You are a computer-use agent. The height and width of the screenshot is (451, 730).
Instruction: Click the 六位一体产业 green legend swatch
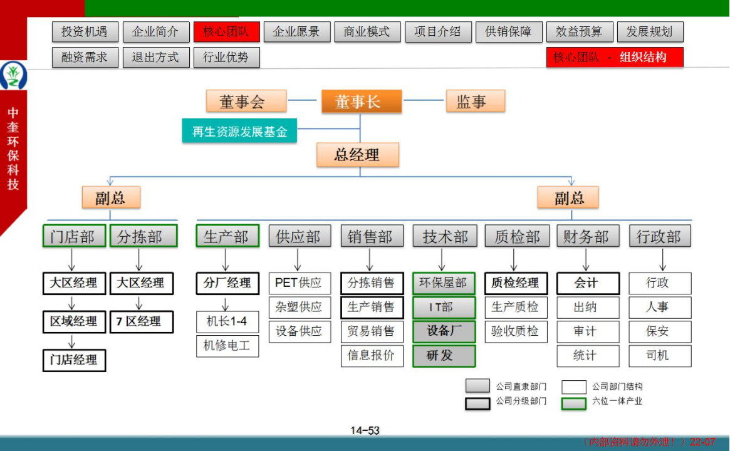click(x=573, y=403)
